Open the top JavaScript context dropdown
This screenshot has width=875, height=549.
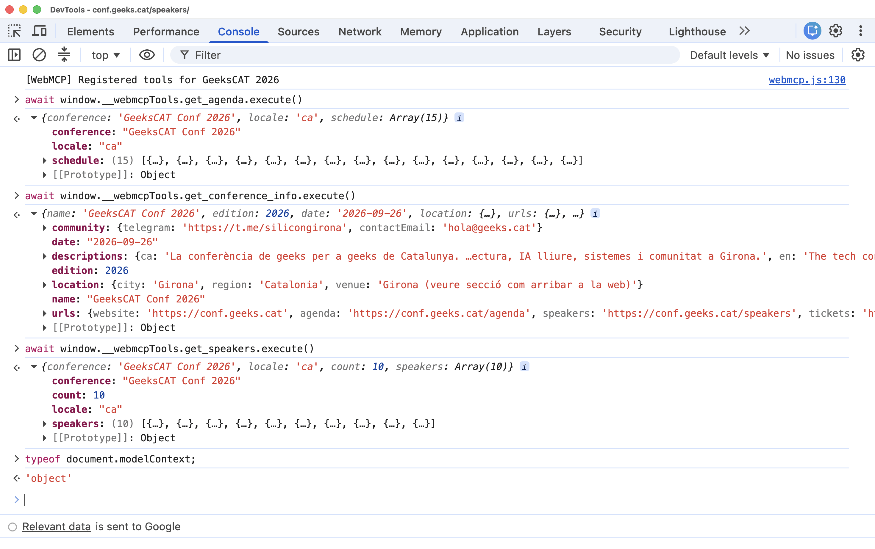click(x=106, y=55)
